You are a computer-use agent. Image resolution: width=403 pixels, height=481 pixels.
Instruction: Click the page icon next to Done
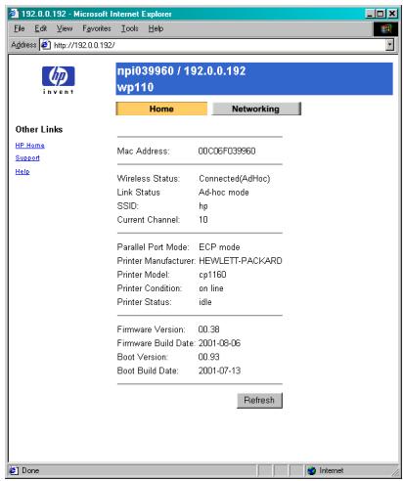point(14,470)
